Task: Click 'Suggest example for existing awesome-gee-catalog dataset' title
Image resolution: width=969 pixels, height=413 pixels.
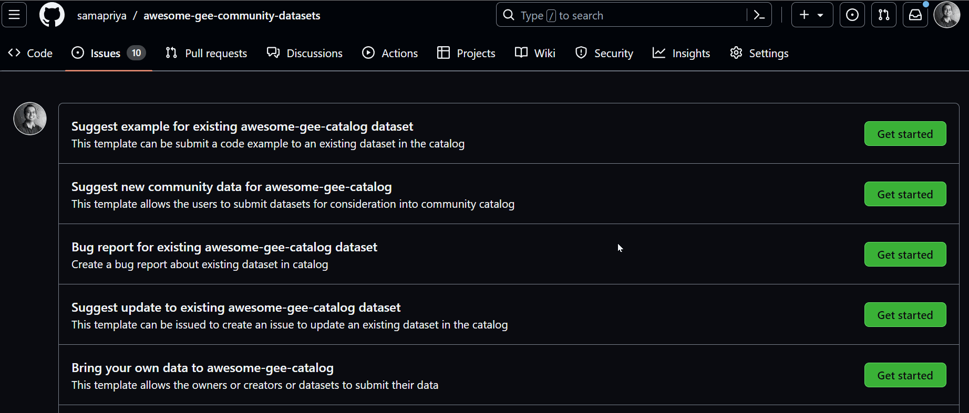Action: tap(242, 126)
